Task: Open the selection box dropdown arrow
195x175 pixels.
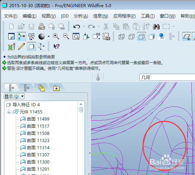Action: pos(173,26)
